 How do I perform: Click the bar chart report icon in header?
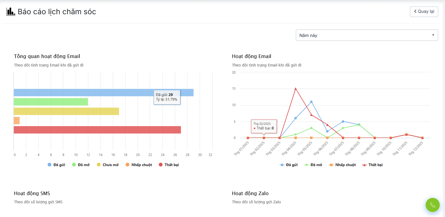[x=11, y=11]
